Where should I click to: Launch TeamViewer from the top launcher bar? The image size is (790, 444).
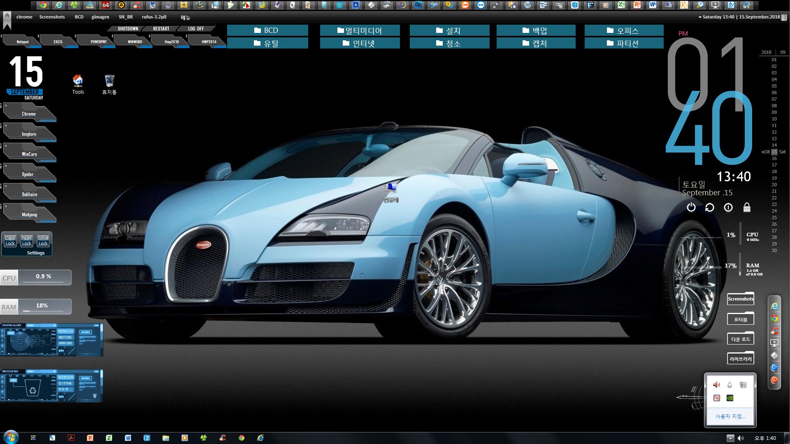[x=481, y=5]
